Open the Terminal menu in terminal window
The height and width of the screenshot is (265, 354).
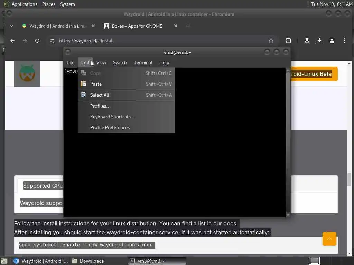pos(143,63)
